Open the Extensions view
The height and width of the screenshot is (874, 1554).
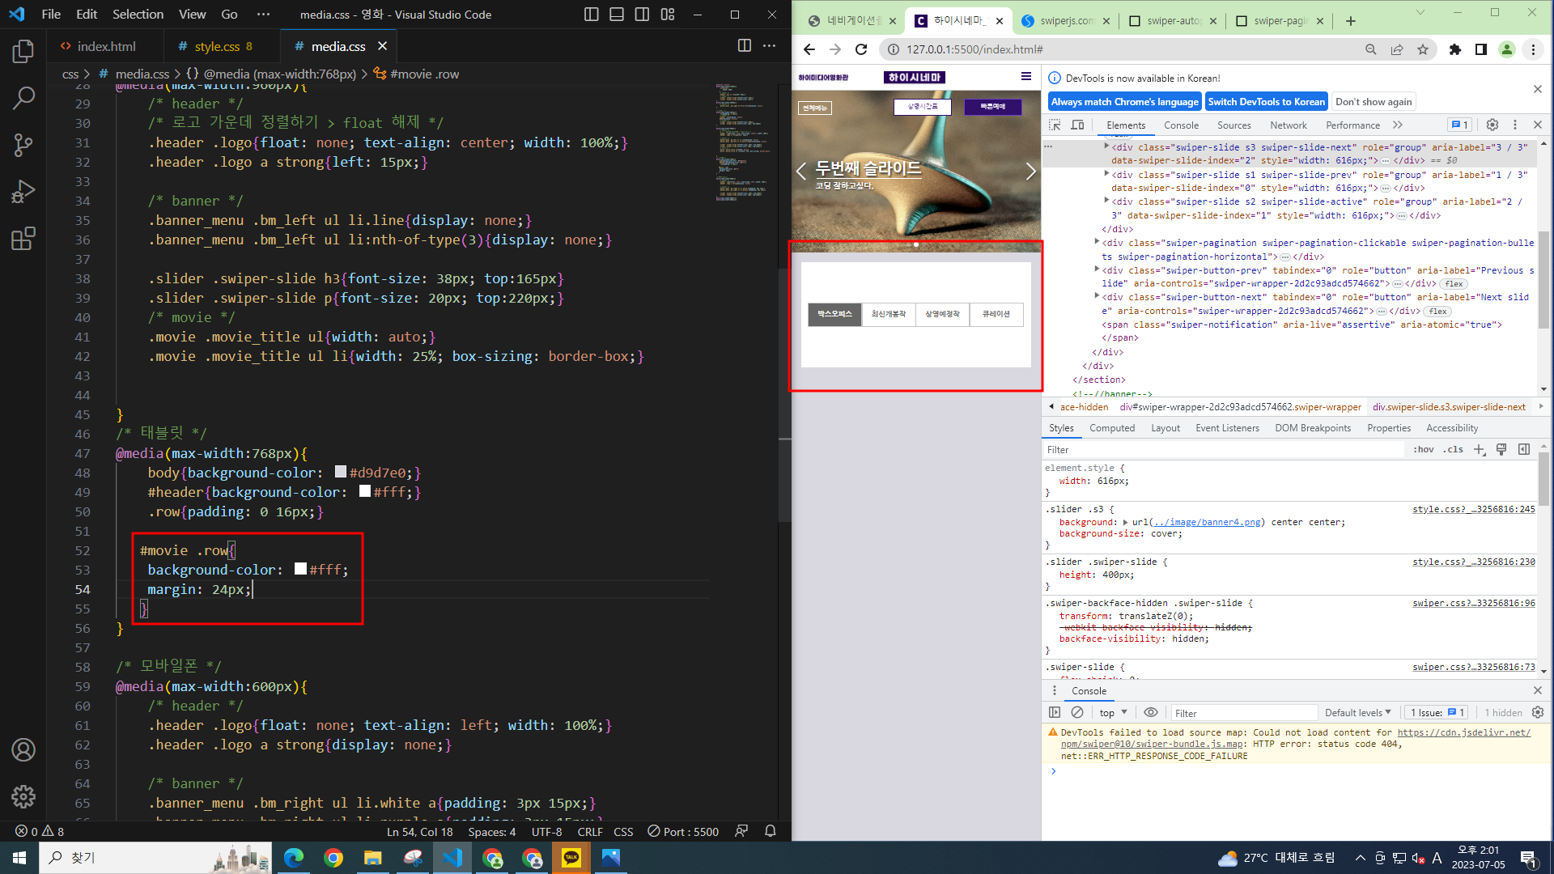coord(23,239)
